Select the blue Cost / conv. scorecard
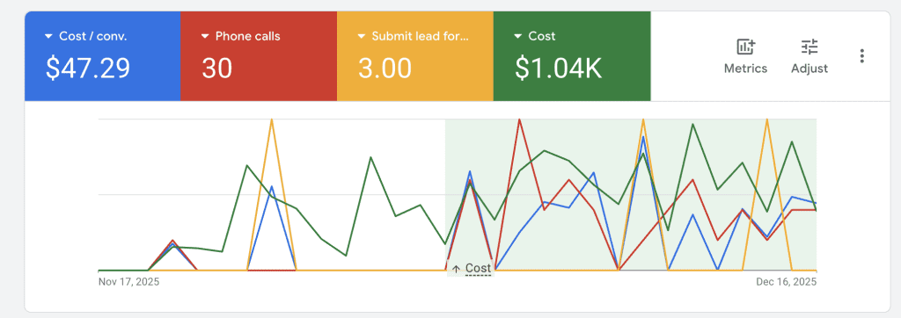Image resolution: width=901 pixels, height=318 pixels. [102, 56]
